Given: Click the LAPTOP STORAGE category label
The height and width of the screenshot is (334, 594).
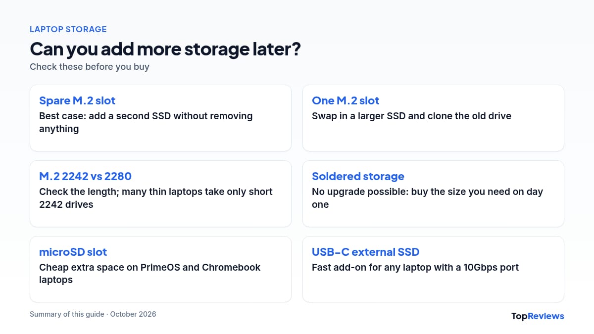Looking at the screenshot, I should tap(68, 29).
